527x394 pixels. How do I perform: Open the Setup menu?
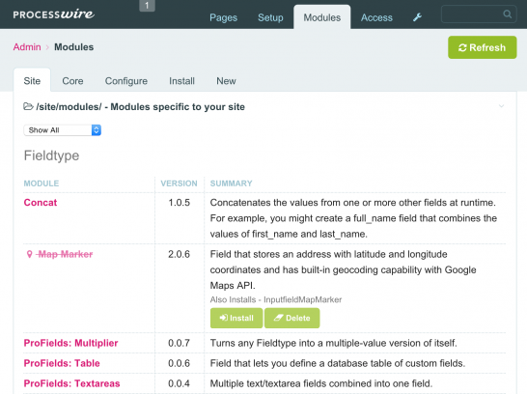click(x=270, y=17)
